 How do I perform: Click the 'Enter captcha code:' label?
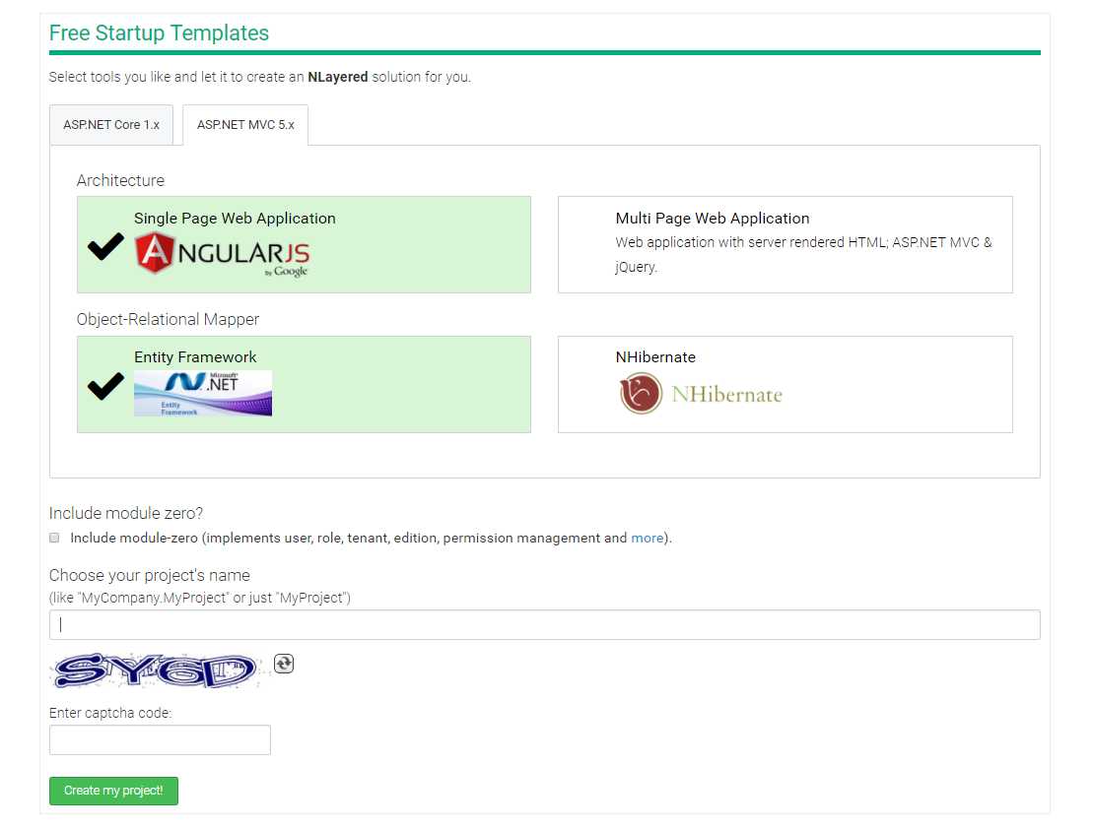(x=110, y=713)
